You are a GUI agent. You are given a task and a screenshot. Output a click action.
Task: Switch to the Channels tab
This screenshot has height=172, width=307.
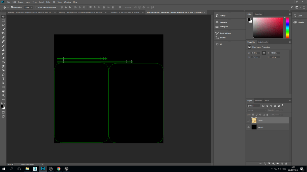pyautogui.click(x=258, y=100)
